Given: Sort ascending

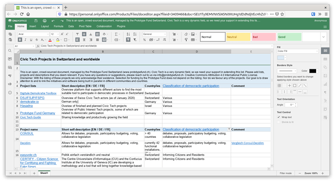Looking at the screenshot, I should point(128,34).
